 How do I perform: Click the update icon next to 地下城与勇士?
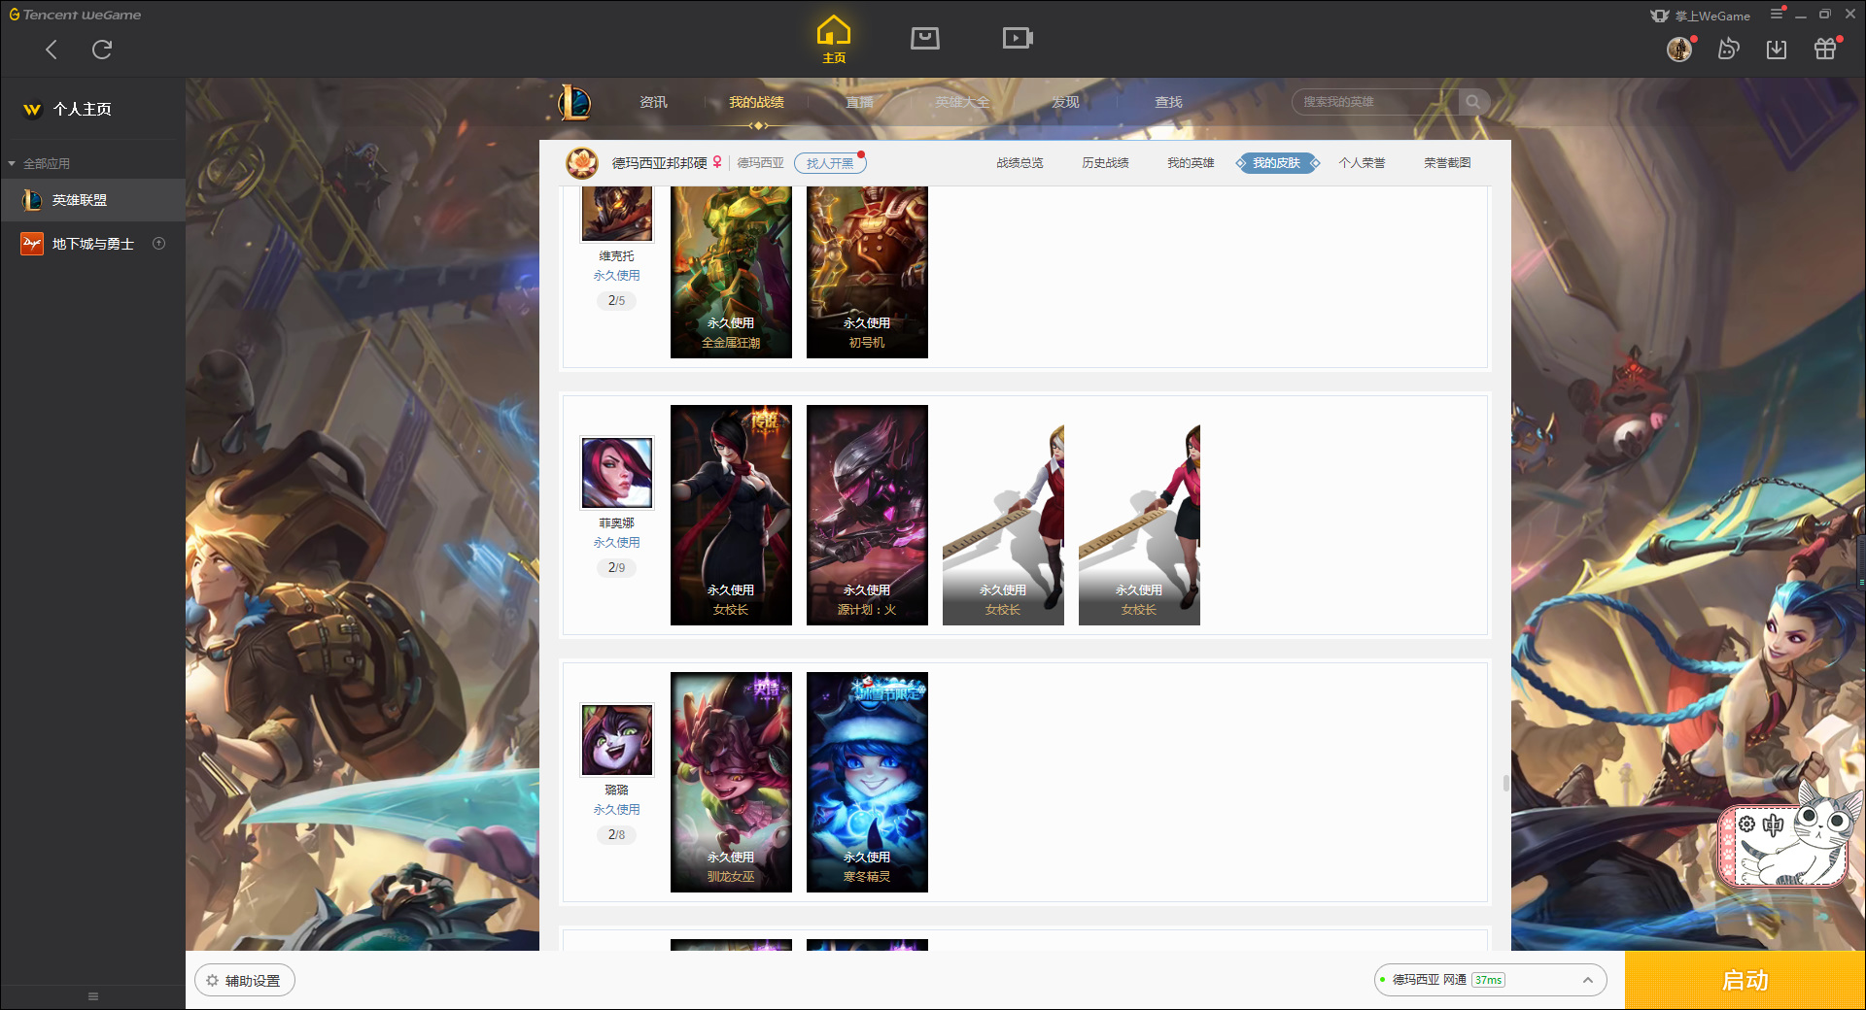pyautogui.click(x=159, y=244)
